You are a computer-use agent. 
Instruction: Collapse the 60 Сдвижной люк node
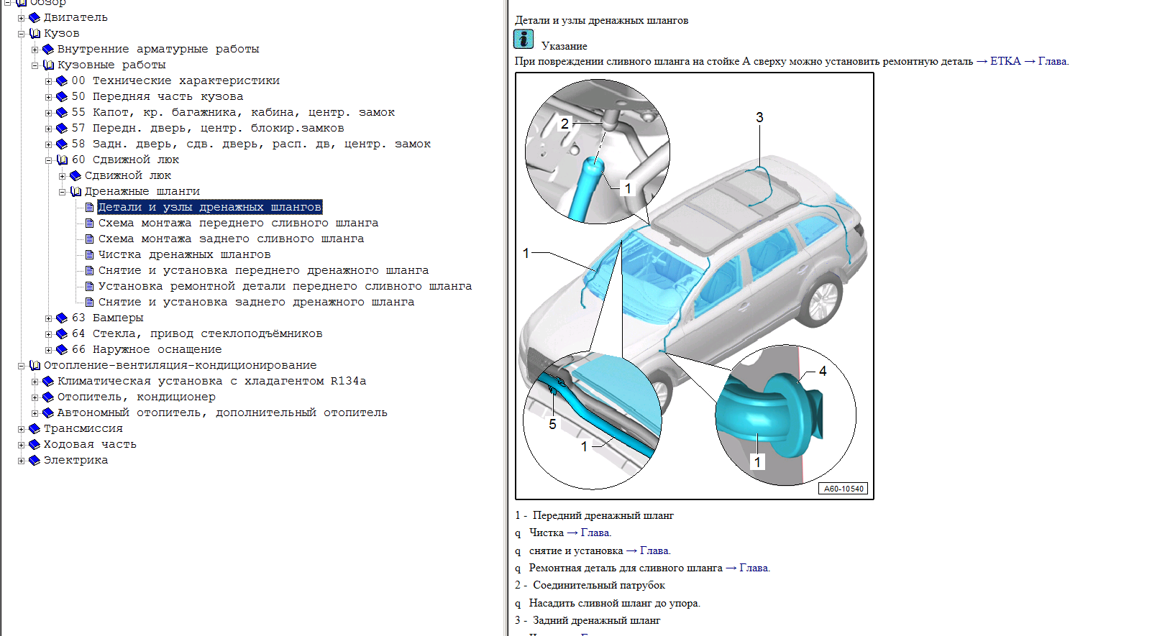[49, 160]
